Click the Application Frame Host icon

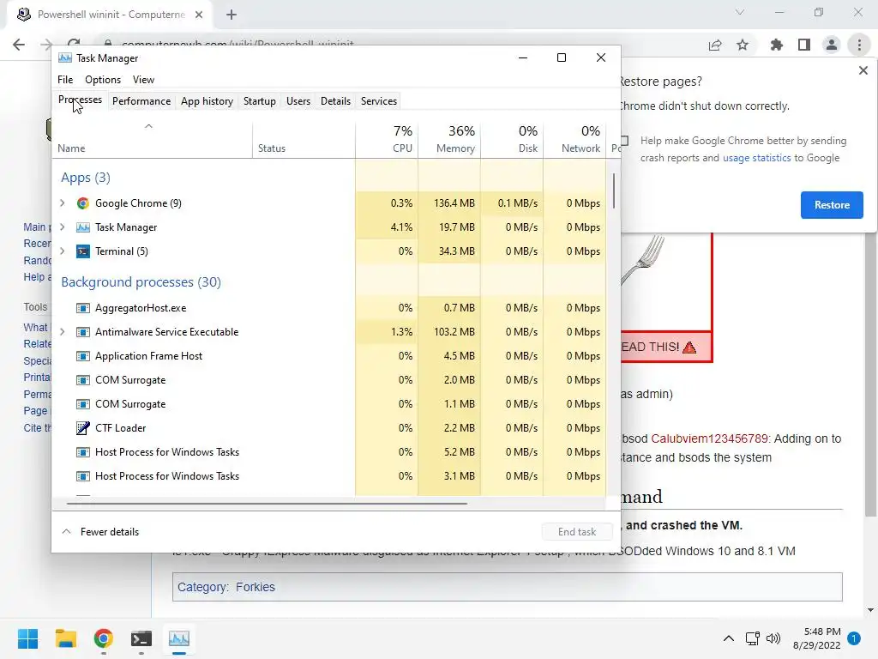(83, 356)
